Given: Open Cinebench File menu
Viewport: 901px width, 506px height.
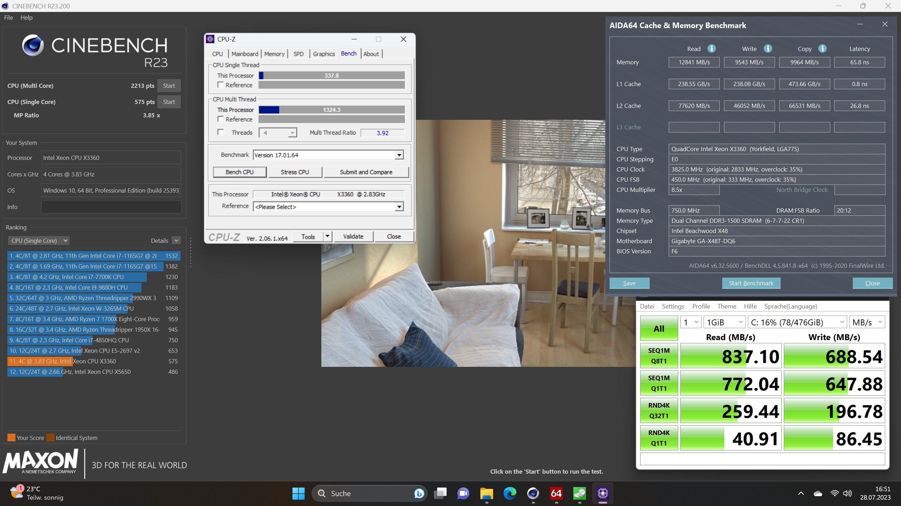Looking at the screenshot, I should tap(8, 18).
